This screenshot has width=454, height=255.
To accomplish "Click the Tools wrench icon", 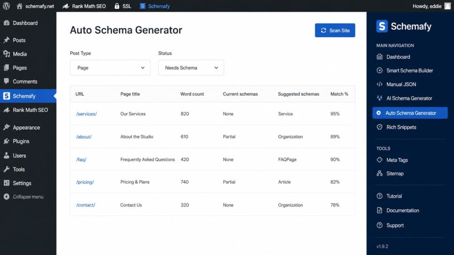I will click(x=6, y=169).
